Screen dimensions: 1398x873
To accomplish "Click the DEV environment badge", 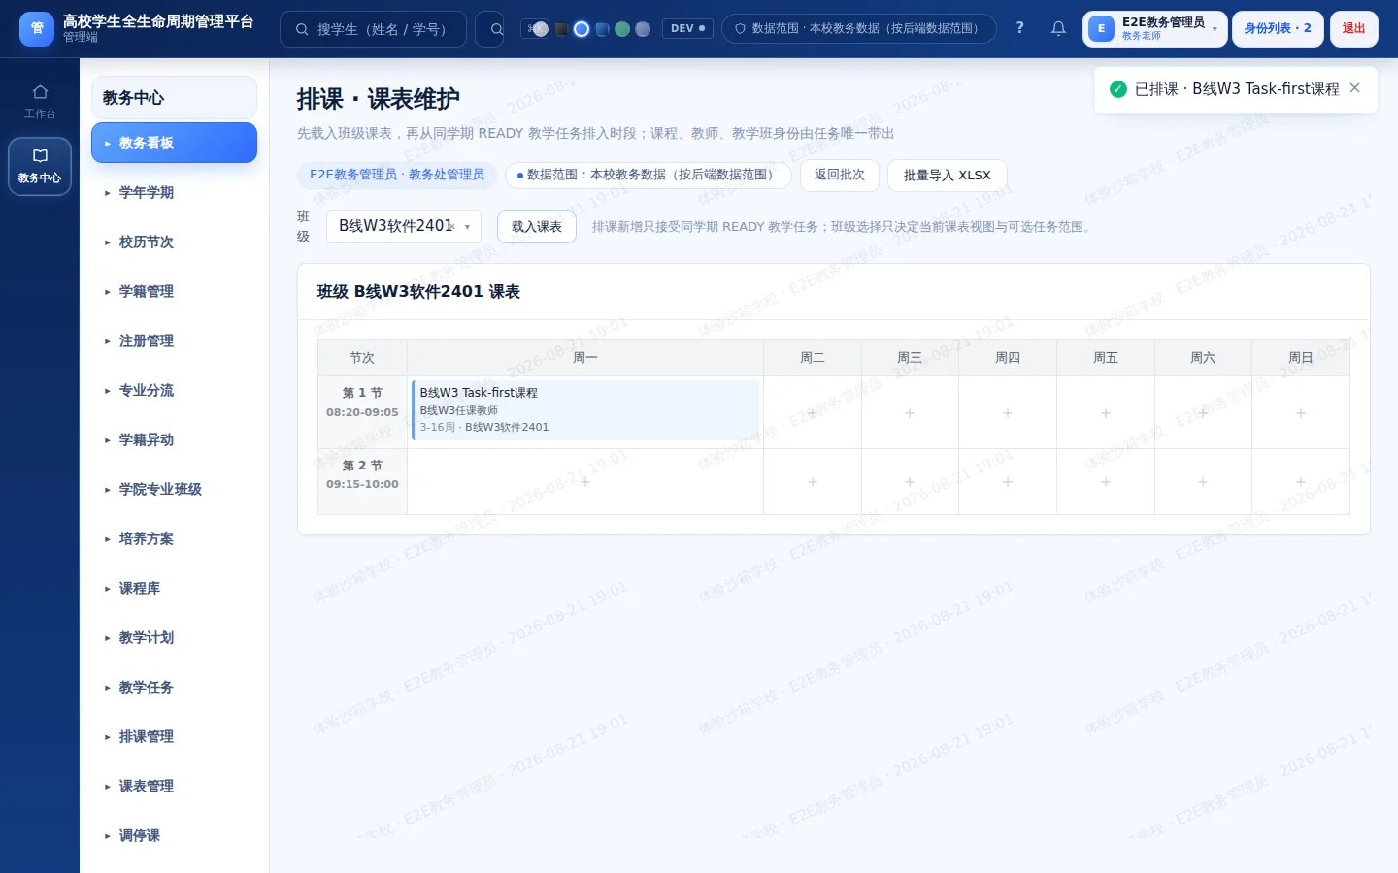I will (688, 29).
